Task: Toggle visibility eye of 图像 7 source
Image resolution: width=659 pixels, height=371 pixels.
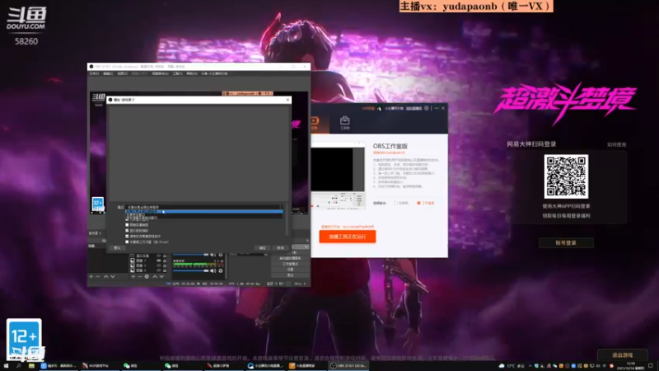Action: pos(159,261)
